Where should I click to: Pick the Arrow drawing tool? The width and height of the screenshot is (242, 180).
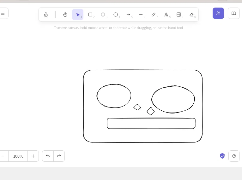click(x=128, y=15)
